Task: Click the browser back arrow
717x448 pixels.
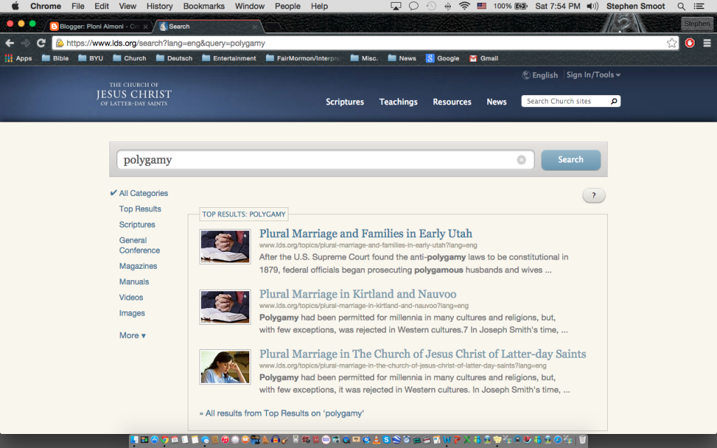Action: coord(10,43)
